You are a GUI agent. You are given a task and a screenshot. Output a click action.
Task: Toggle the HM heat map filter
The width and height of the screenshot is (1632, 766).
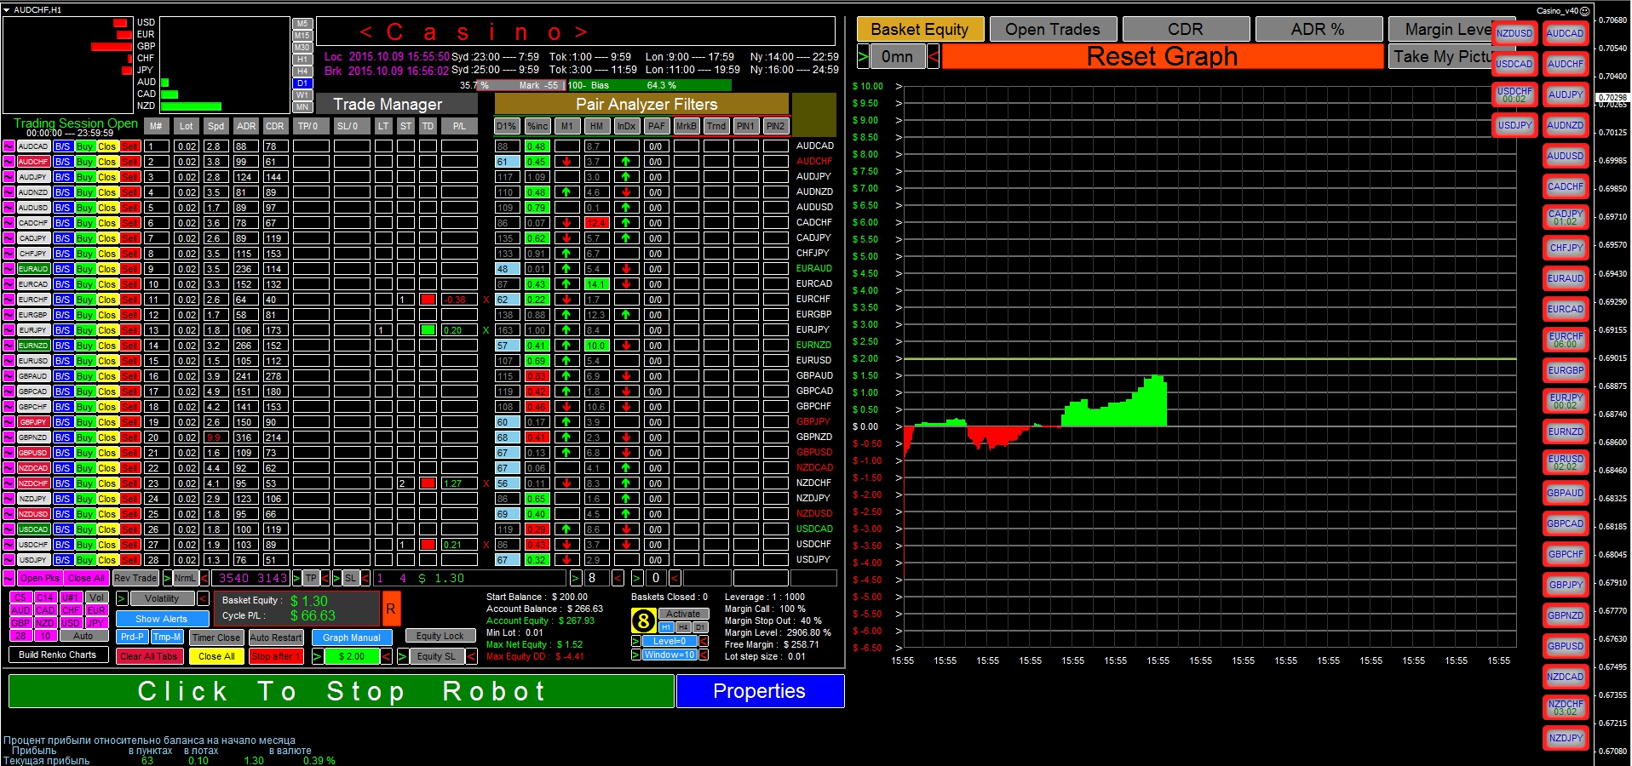596,126
